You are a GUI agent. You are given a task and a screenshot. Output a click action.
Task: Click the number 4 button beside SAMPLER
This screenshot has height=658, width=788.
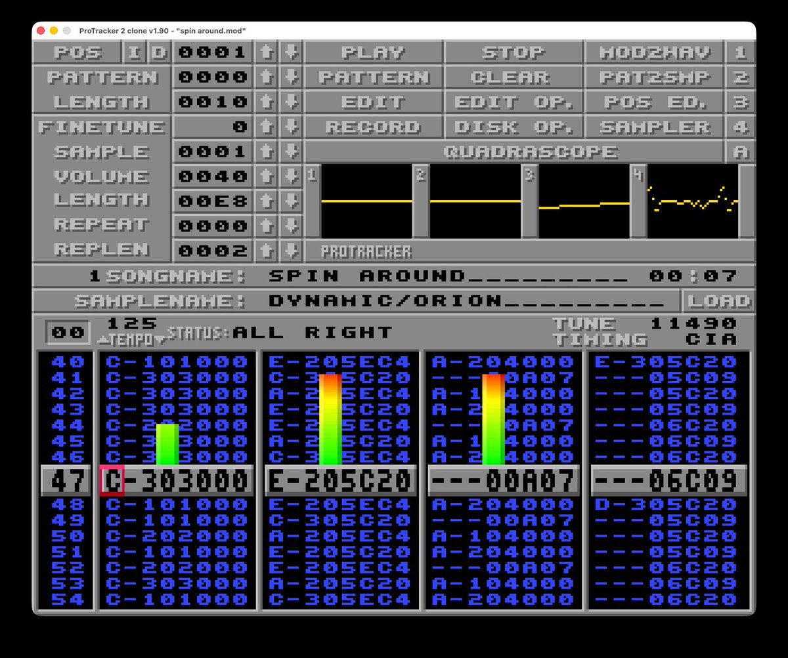click(741, 127)
